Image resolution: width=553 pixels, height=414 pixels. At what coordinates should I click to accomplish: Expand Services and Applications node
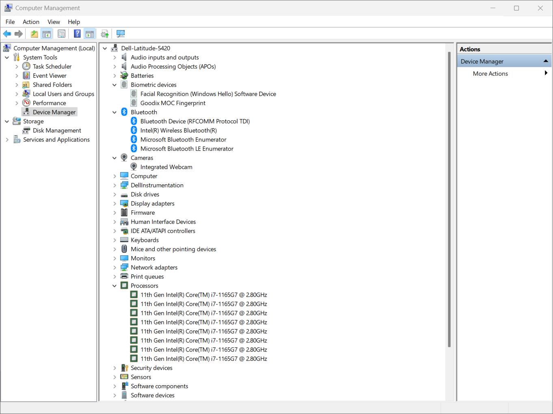point(7,140)
